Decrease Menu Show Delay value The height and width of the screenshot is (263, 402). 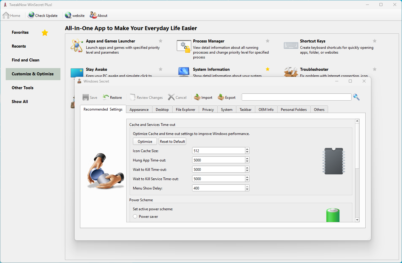click(247, 190)
